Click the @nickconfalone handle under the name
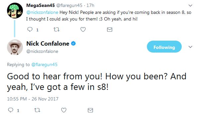The height and width of the screenshot is (119, 201). 42,51
